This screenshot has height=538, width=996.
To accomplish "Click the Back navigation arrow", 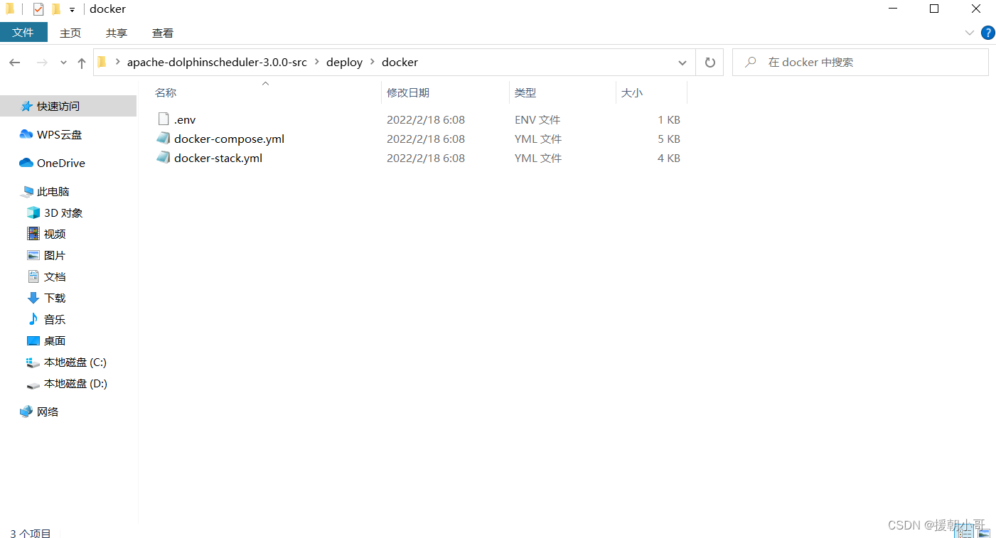I will 15,63.
